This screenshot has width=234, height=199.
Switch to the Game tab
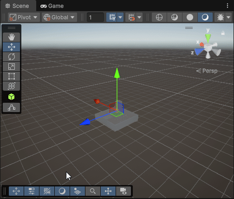click(x=52, y=6)
